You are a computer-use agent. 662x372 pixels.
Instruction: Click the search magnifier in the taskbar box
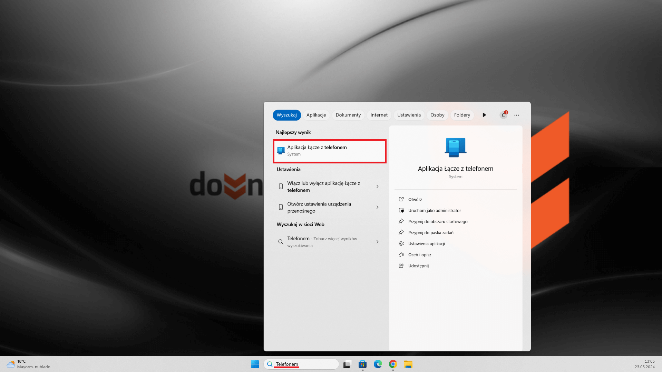(270, 364)
